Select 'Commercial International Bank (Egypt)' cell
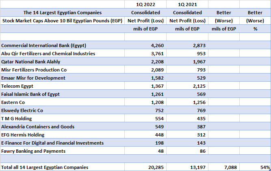The height and width of the screenshot is (171, 271). 63,45
